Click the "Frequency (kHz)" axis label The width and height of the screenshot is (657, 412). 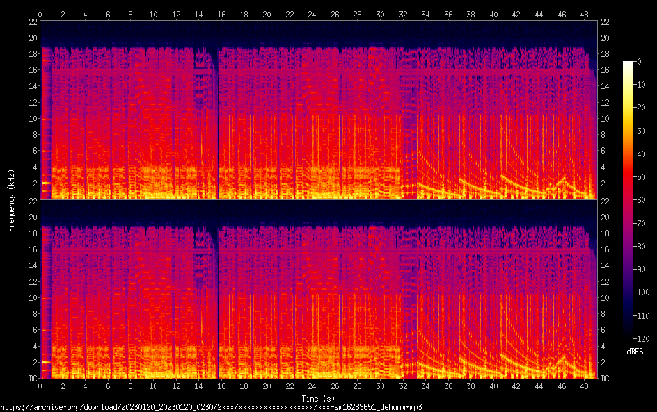[12, 199]
